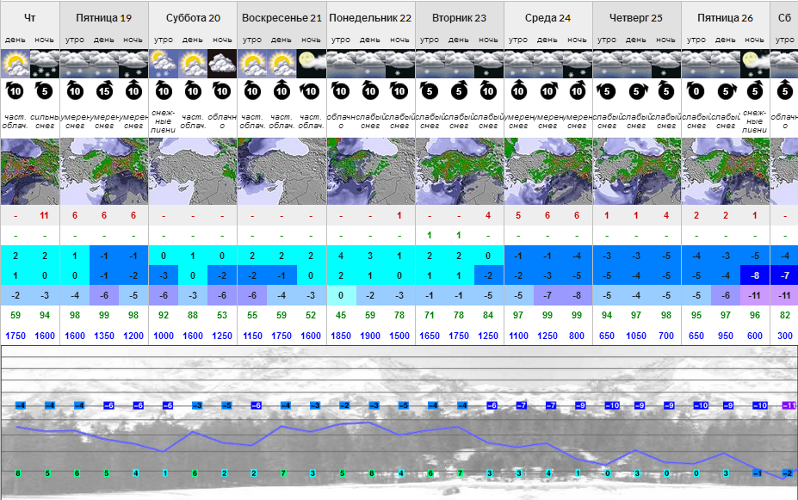Click the Пятница 26 day header
This screenshot has height=500, width=798.
pyautogui.click(x=725, y=18)
